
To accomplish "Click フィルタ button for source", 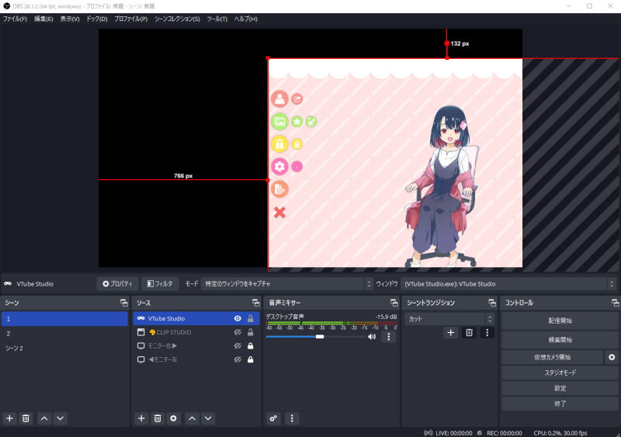I will 160,283.
